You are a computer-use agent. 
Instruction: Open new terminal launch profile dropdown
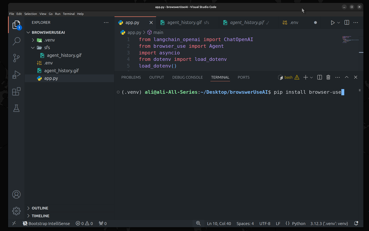[x=311, y=77]
